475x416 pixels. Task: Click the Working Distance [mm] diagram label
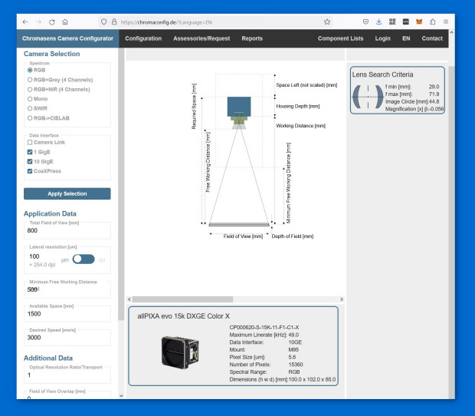pos(300,126)
